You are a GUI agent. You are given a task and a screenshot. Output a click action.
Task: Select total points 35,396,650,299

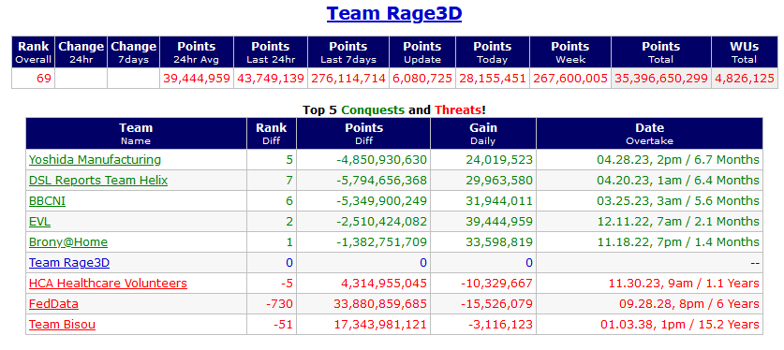(661, 79)
